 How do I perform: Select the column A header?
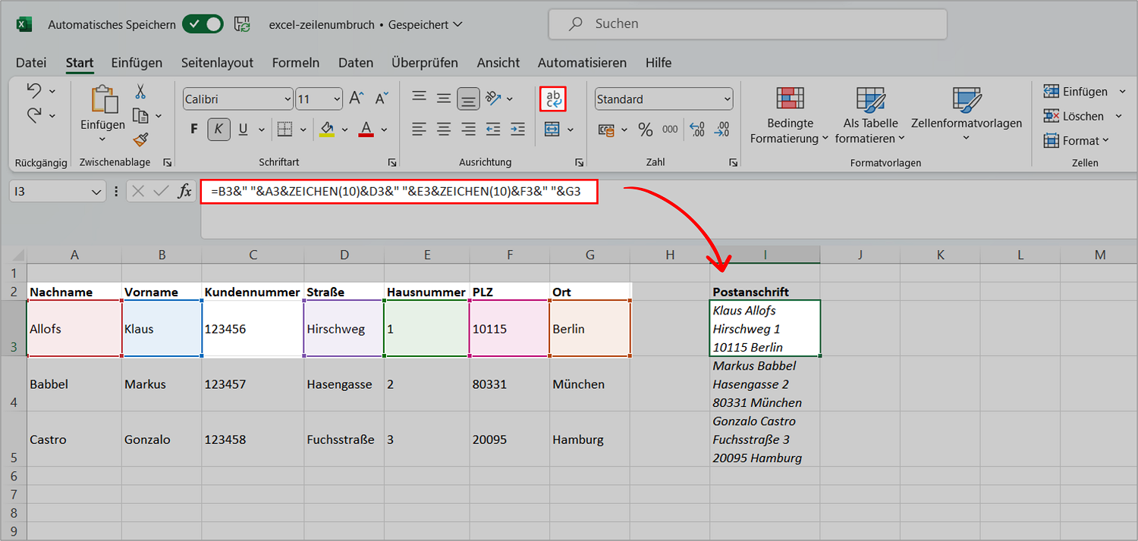click(74, 255)
